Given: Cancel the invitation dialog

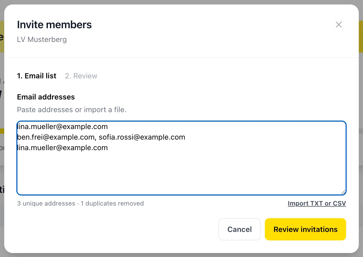Looking at the screenshot, I should click(240, 229).
